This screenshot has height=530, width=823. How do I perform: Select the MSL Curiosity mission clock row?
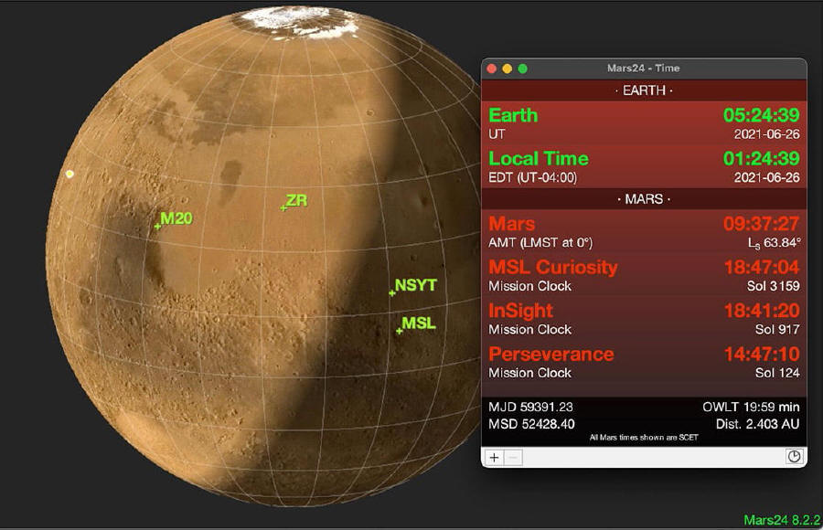click(644, 275)
